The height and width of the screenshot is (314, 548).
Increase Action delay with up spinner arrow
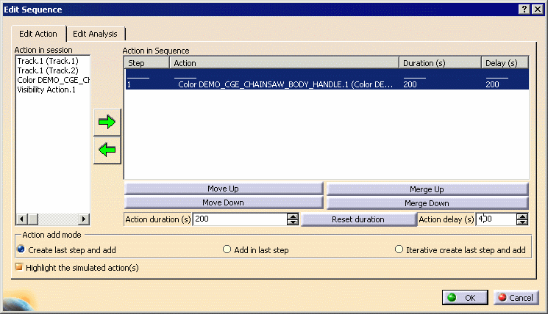pos(522,216)
